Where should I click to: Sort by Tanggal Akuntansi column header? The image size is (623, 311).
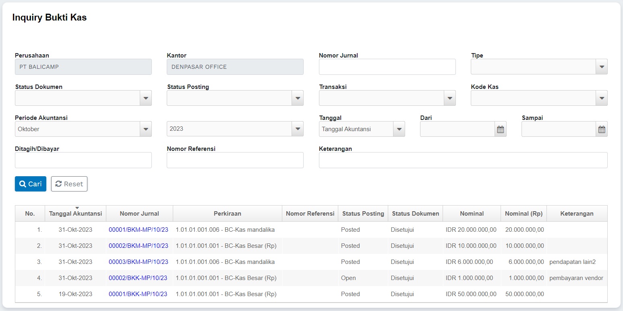[x=75, y=214]
